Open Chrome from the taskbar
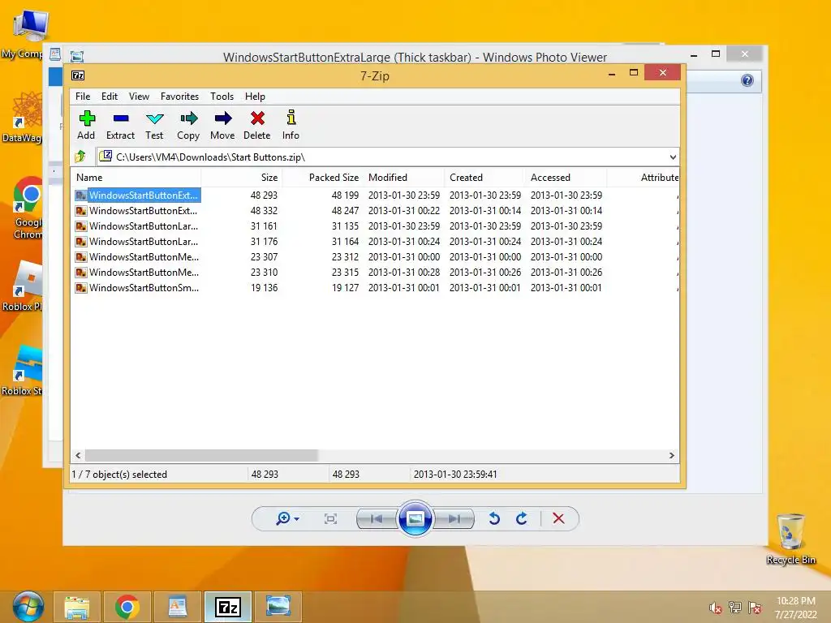The image size is (831, 623). [127, 607]
